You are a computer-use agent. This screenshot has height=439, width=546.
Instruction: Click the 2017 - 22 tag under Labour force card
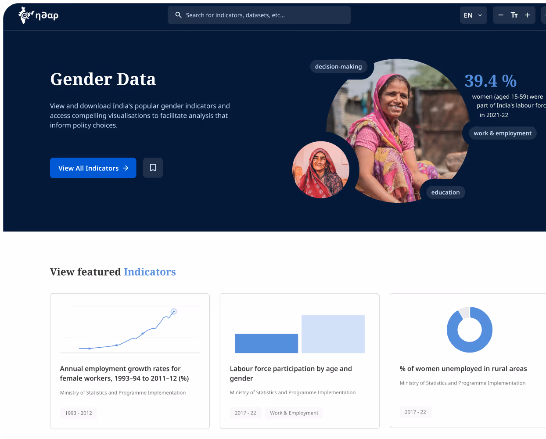245,413
